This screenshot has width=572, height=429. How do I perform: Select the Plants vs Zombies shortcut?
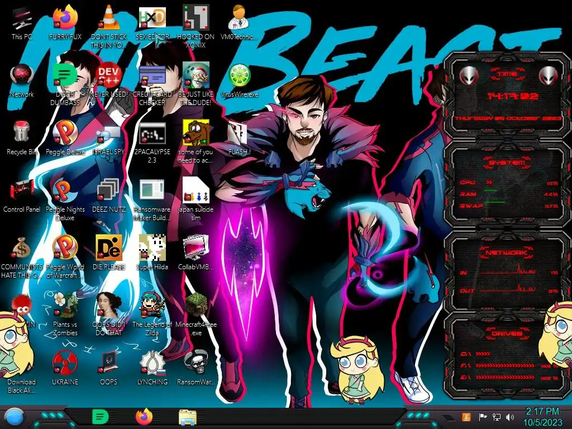(x=65, y=314)
